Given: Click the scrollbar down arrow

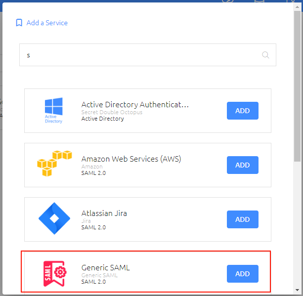Looking at the screenshot, I should 297,290.
